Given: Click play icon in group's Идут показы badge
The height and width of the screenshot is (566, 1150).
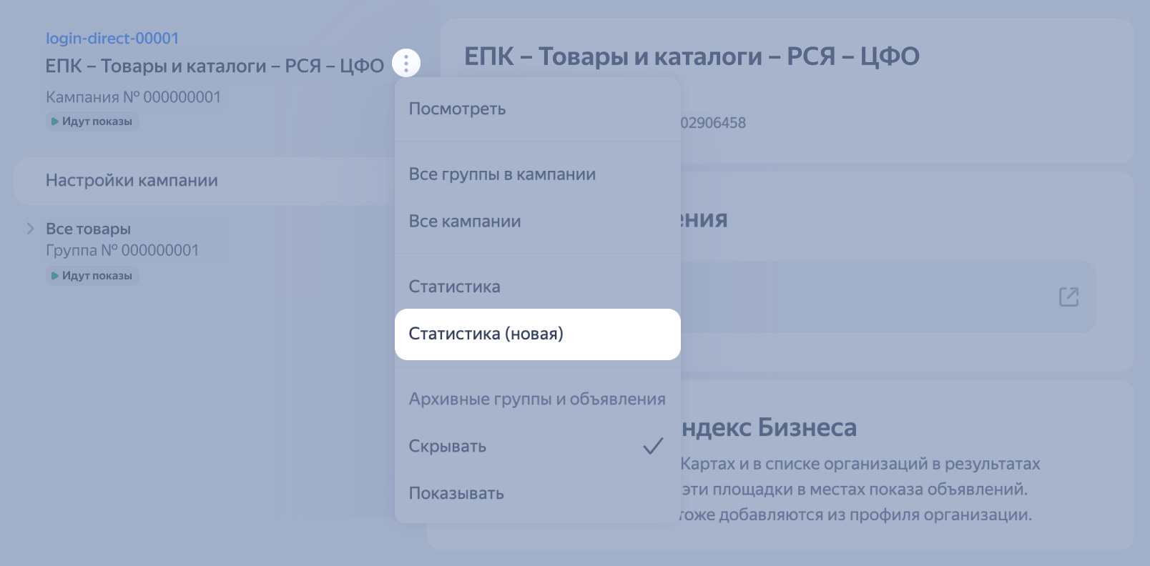Looking at the screenshot, I should coord(55,276).
